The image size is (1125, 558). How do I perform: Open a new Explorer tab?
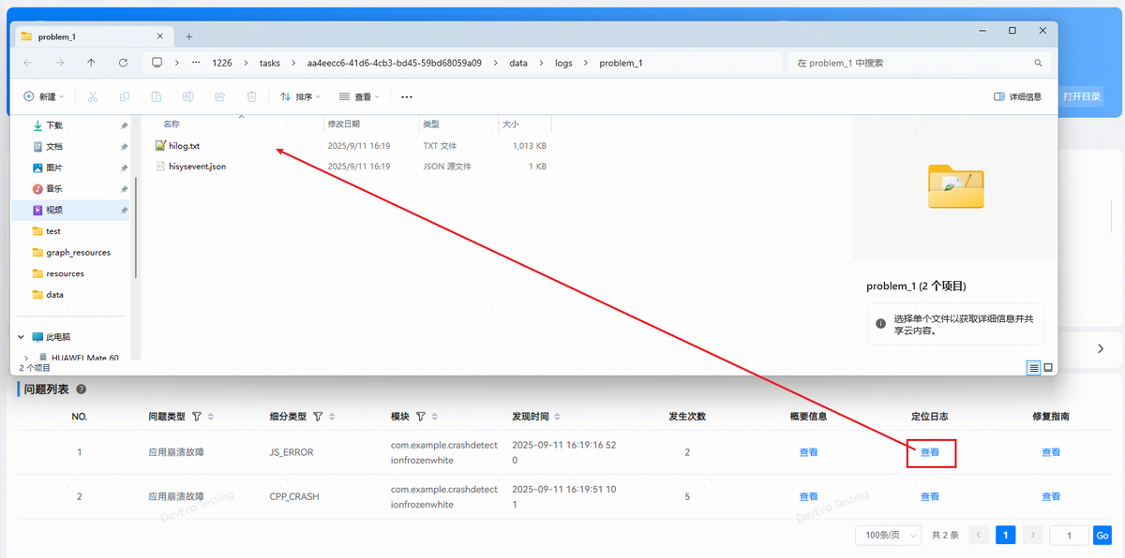coord(188,37)
